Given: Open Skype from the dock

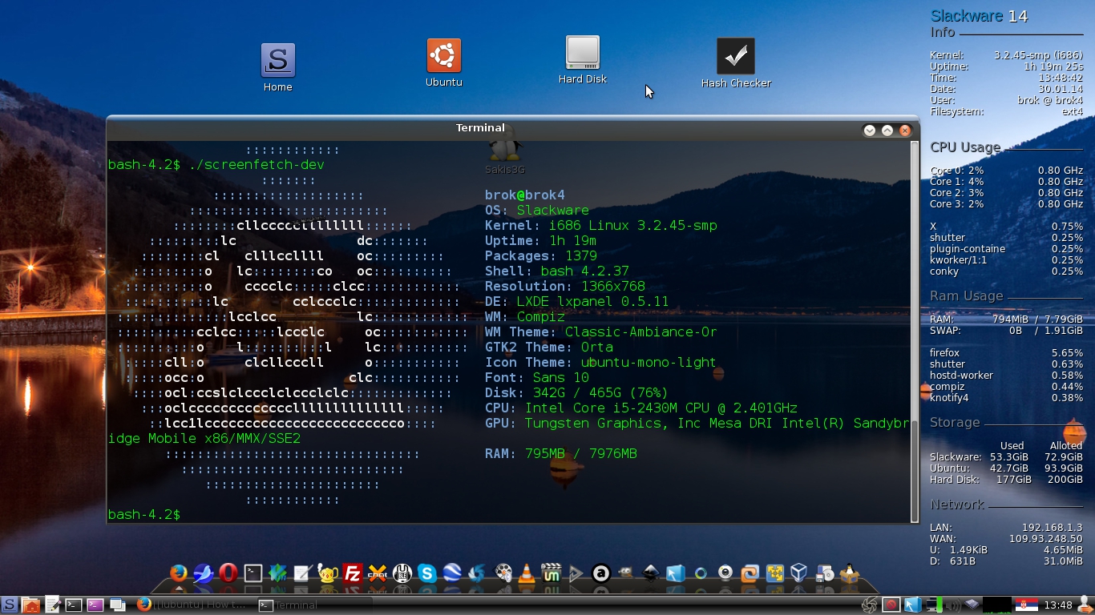Looking at the screenshot, I should [x=426, y=573].
